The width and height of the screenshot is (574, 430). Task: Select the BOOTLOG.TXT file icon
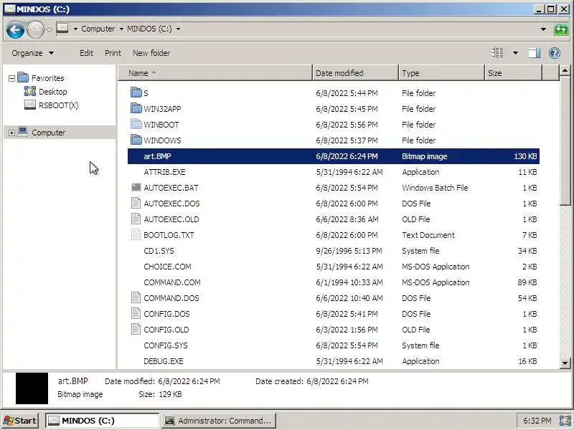coord(136,234)
